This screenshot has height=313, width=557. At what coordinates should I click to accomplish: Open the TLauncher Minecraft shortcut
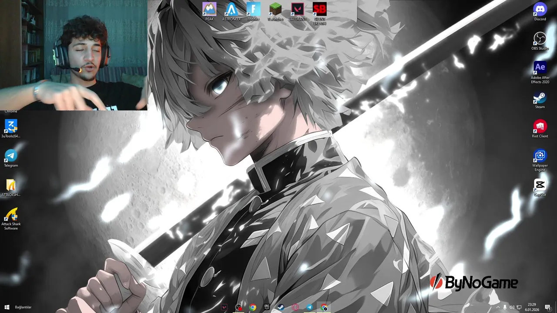pyautogui.click(x=275, y=12)
